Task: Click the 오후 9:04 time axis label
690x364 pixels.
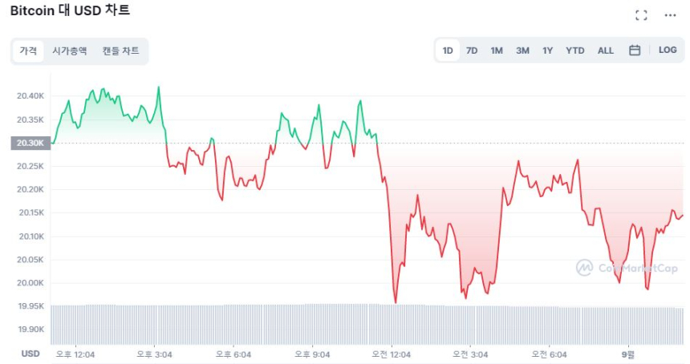Action: [313, 354]
